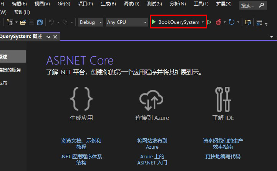
Task: Click the window layout toolbar icon
Action: (259, 22)
